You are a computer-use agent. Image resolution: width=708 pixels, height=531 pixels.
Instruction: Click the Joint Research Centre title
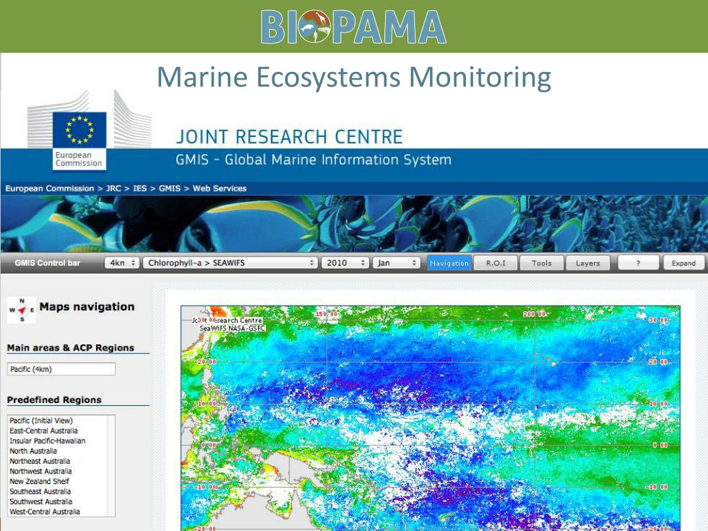(290, 136)
